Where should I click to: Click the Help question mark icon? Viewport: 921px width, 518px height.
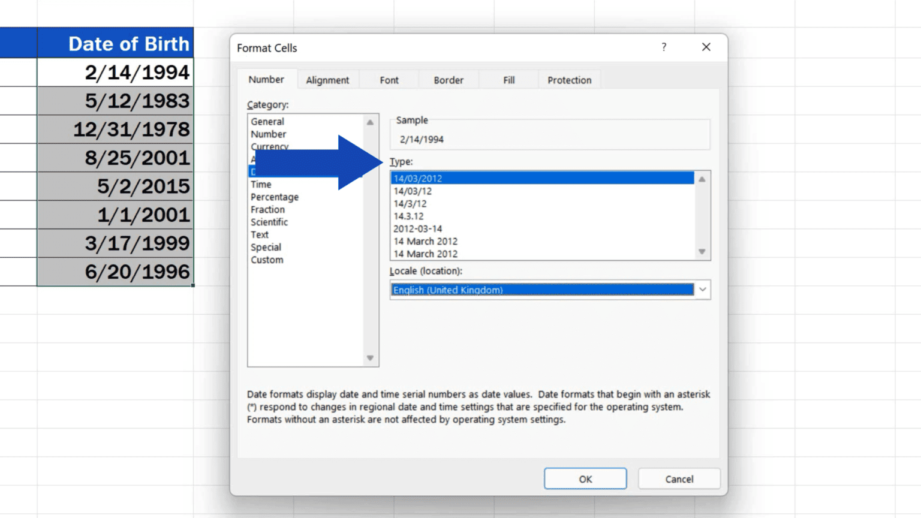pyautogui.click(x=664, y=47)
